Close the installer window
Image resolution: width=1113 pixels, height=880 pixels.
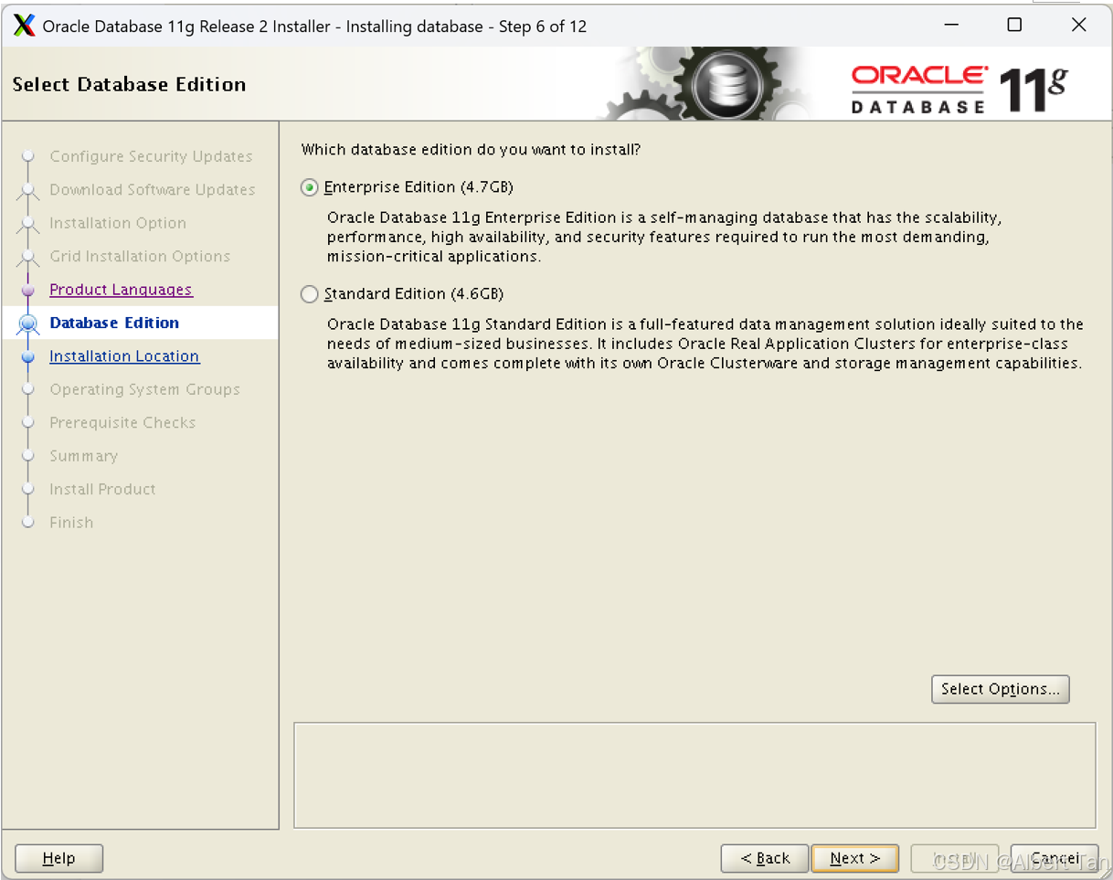click(1079, 26)
